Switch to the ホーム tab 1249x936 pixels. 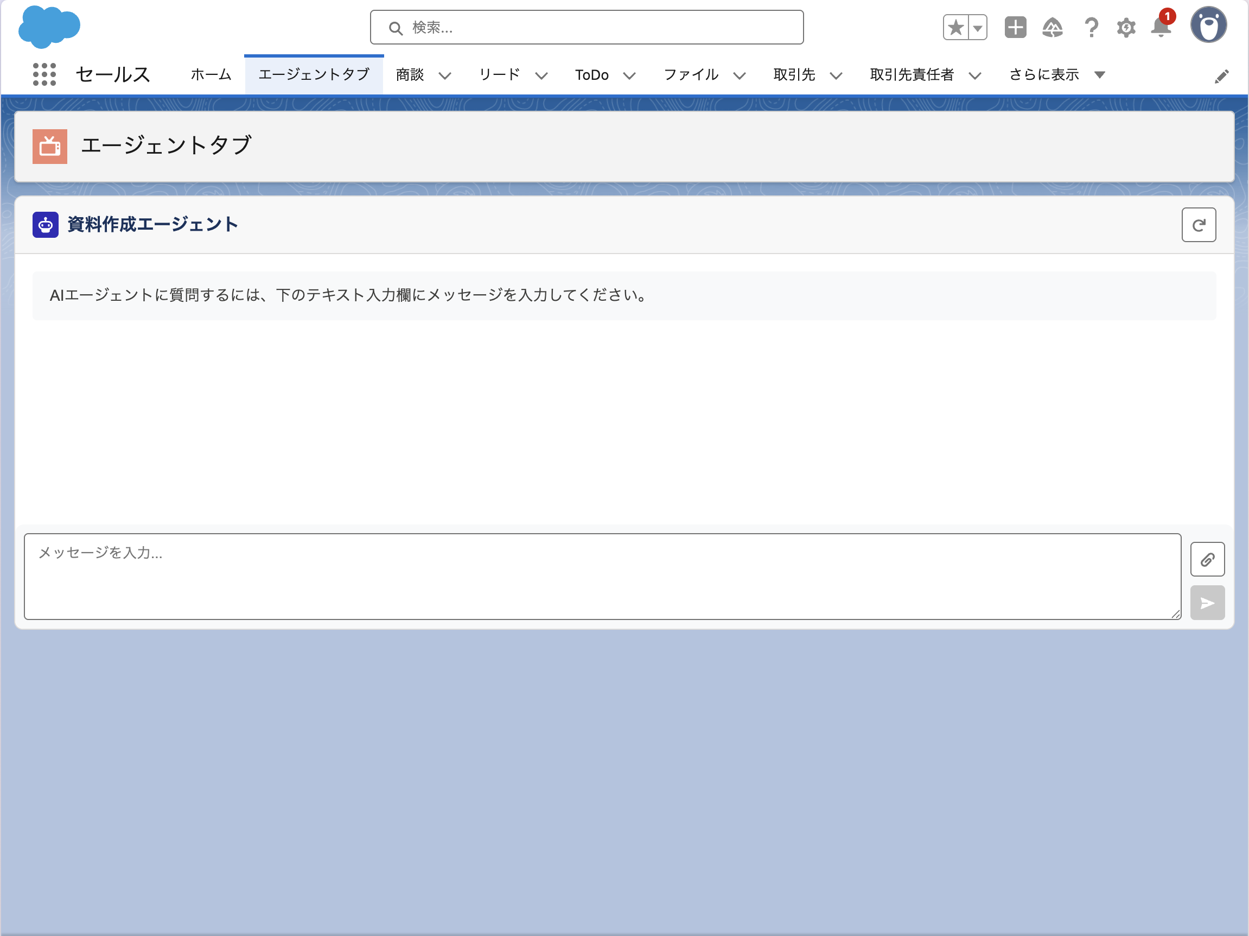(211, 74)
